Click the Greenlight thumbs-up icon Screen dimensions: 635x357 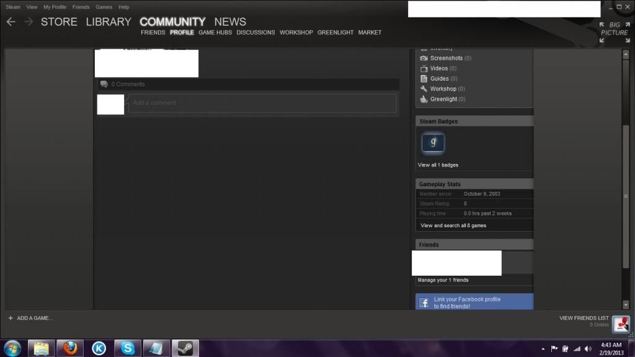[x=424, y=99]
